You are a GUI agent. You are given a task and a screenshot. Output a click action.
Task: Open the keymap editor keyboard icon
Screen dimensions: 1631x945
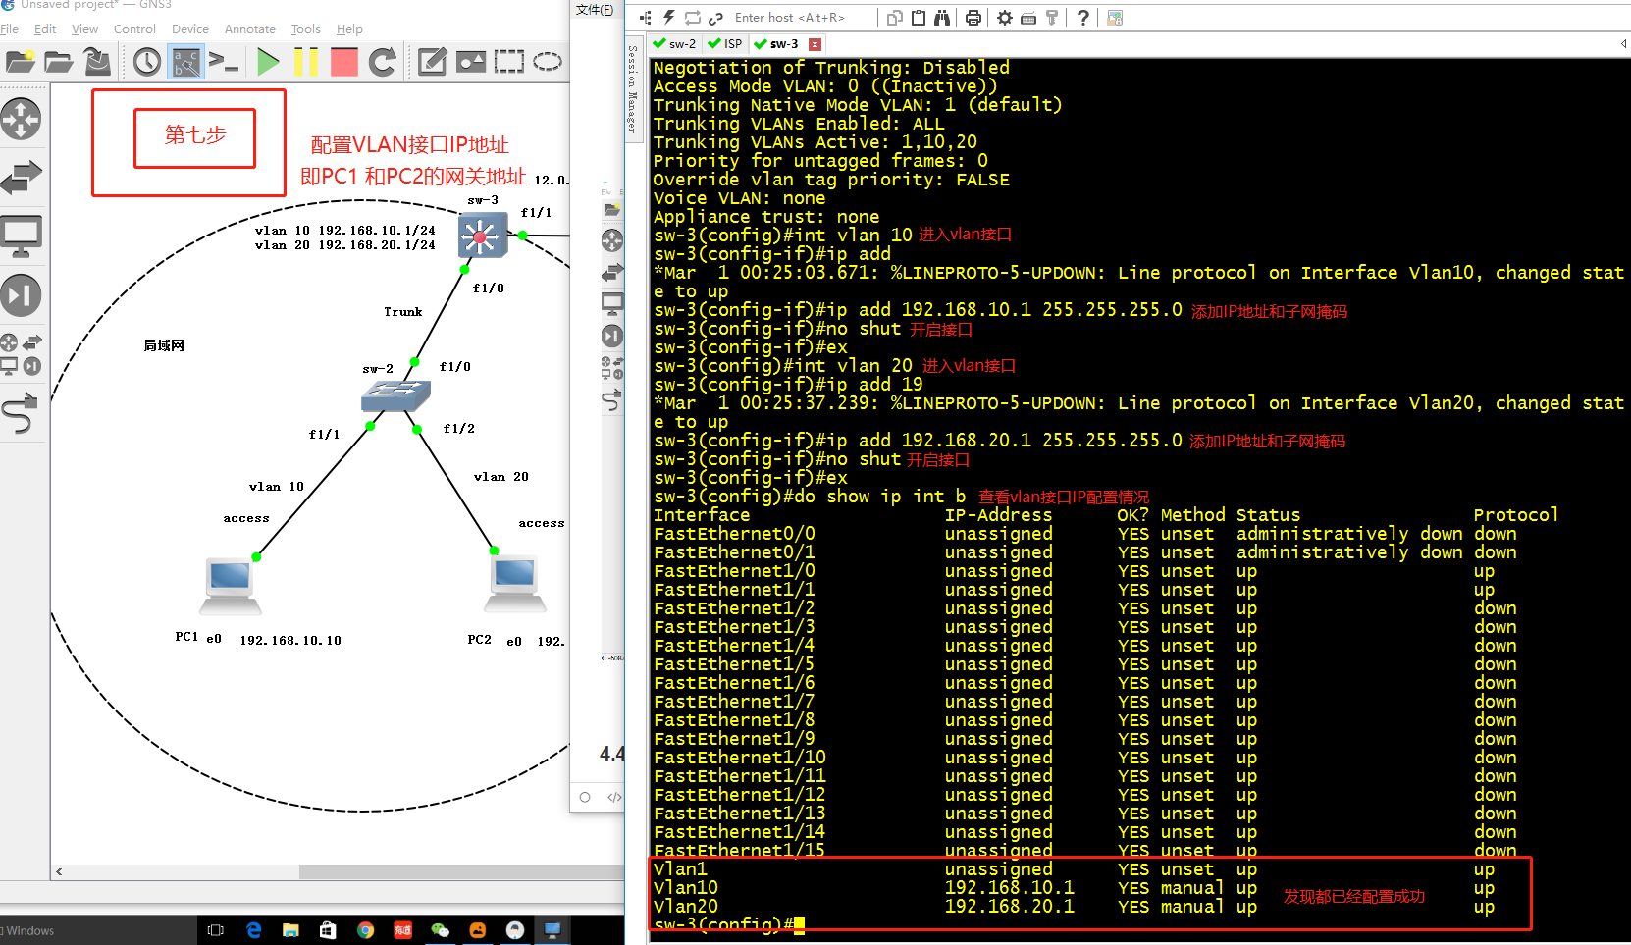[1028, 18]
